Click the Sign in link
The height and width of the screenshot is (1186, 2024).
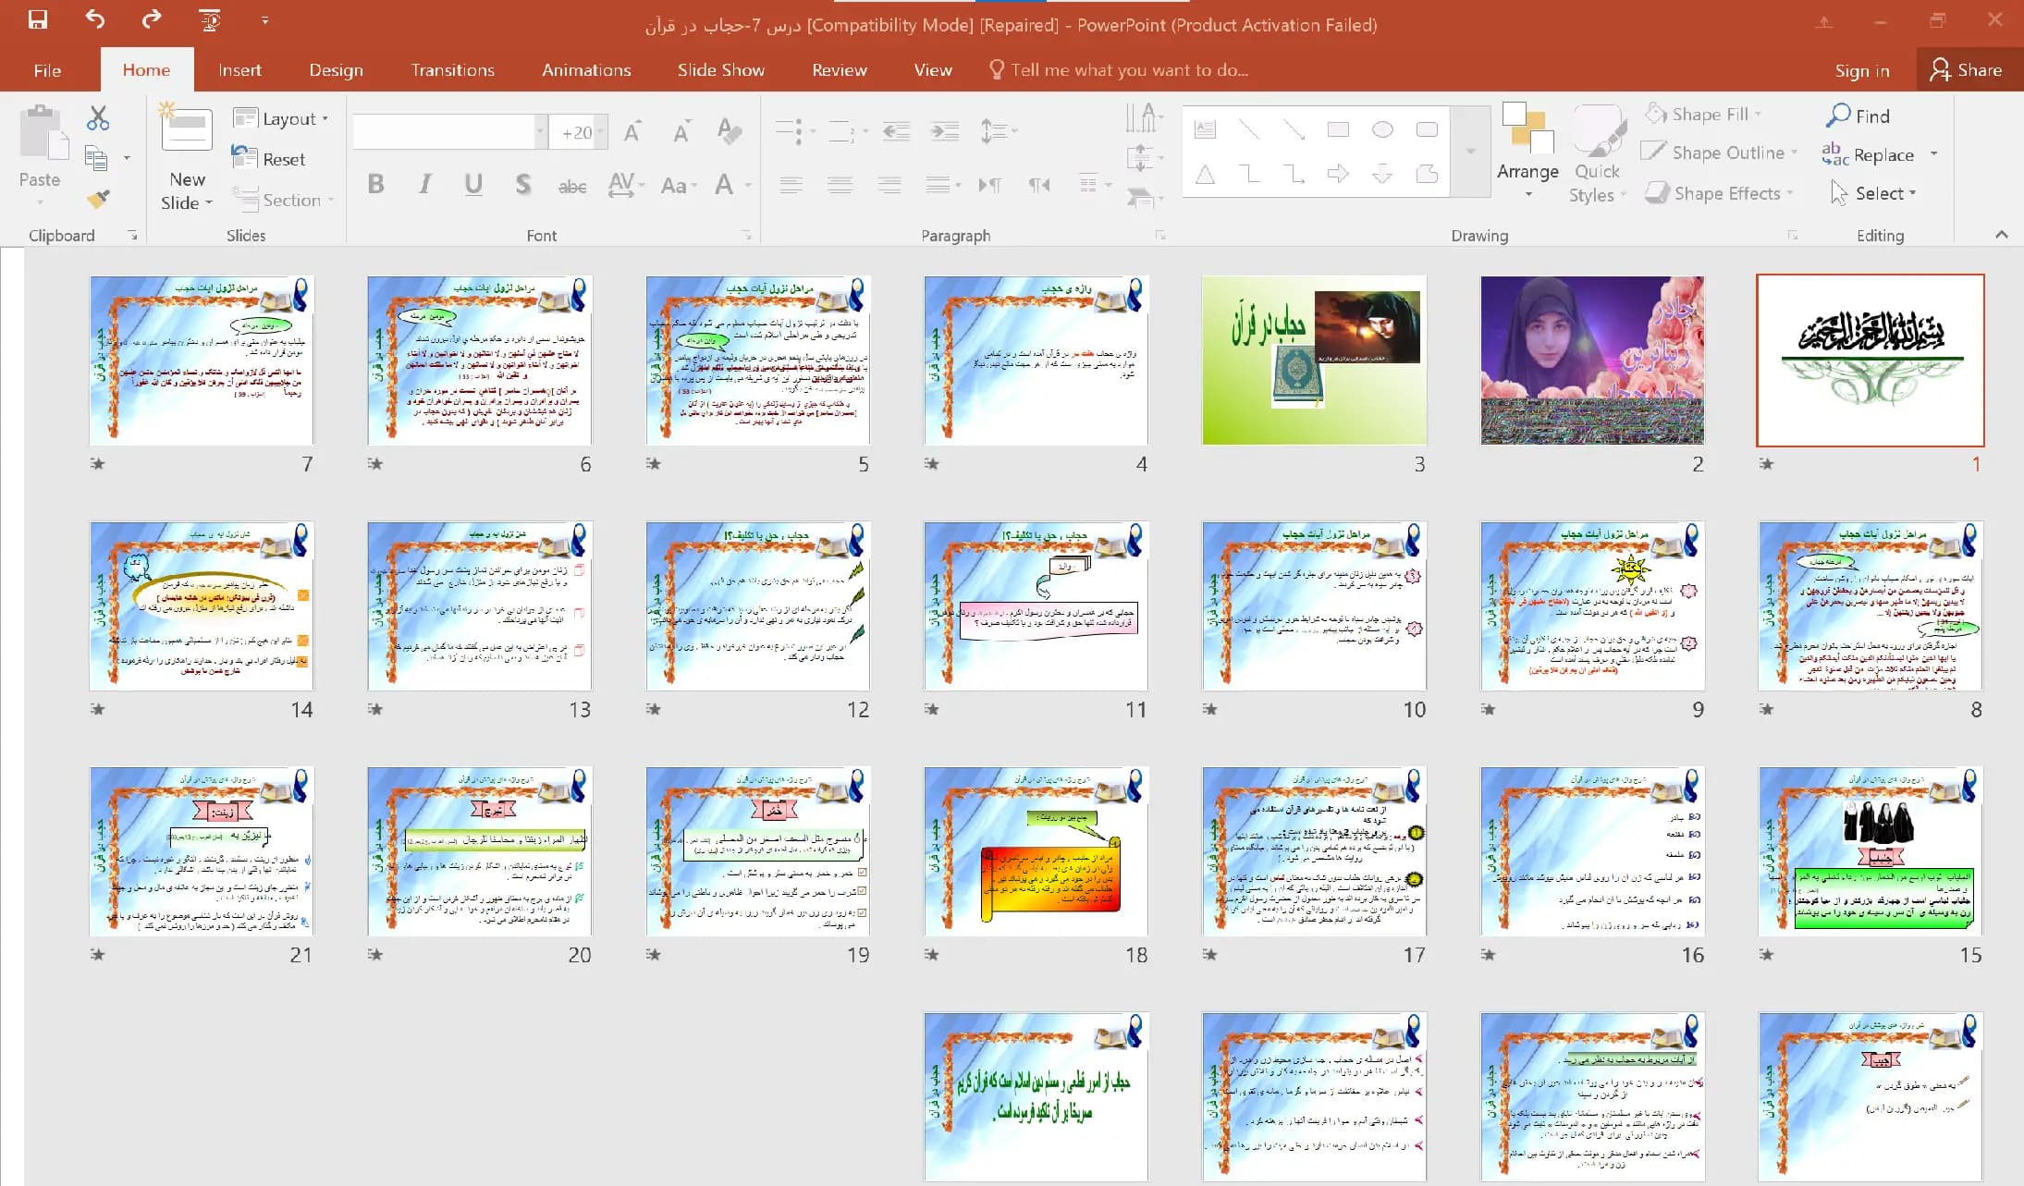click(1861, 70)
